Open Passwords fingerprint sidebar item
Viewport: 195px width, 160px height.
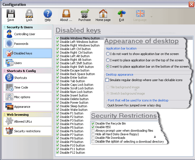click(x=28, y=44)
